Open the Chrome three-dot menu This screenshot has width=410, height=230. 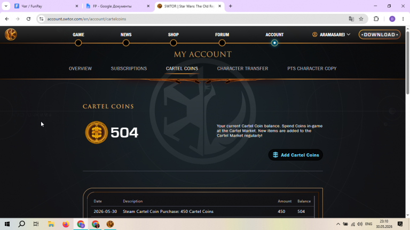[403, 19]
